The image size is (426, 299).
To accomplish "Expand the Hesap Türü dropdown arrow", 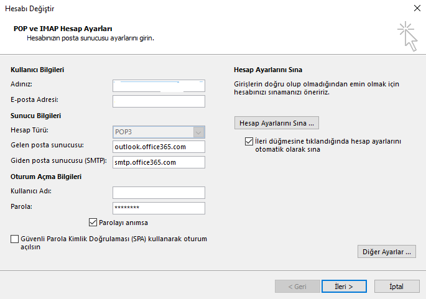I will [x=198, y=132].
